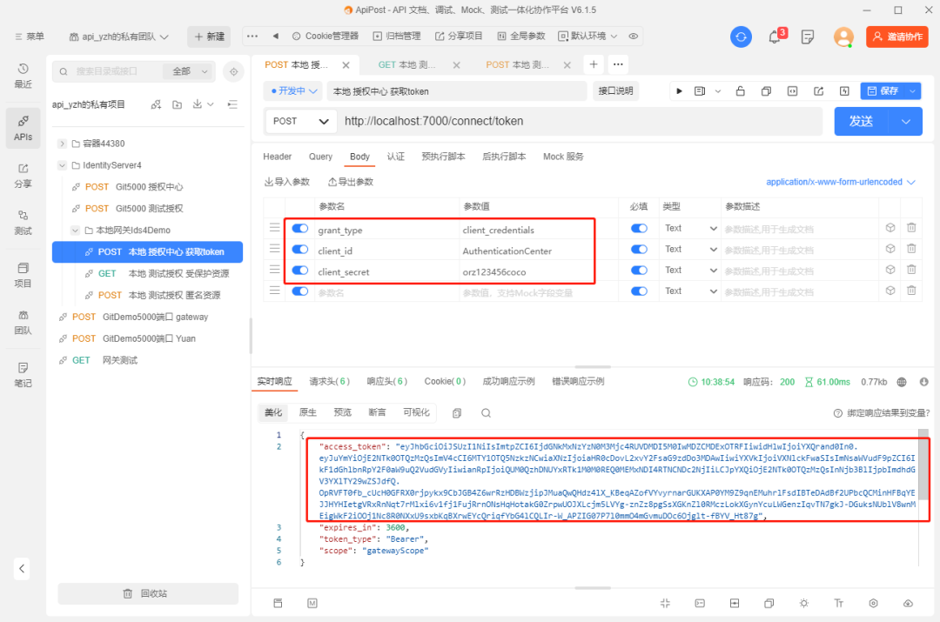Click the generate code icon in toolbar
The image size is (940, 622).
pos(793,91)
